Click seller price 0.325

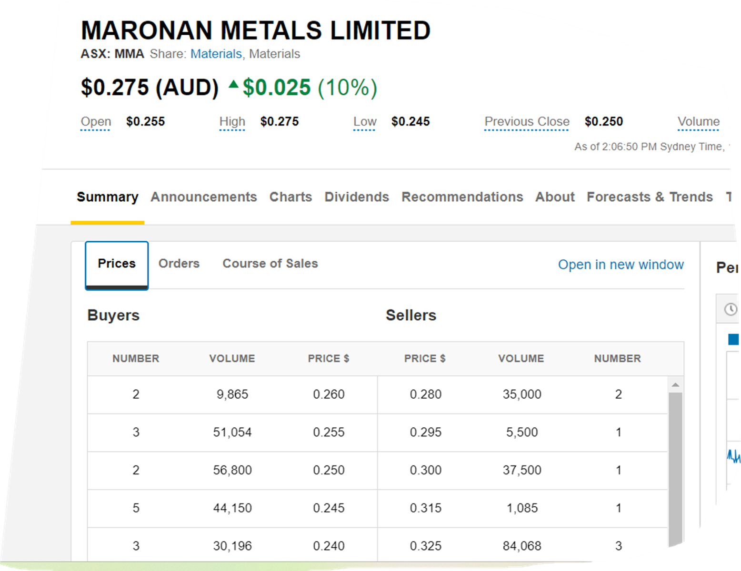(426, 546)
